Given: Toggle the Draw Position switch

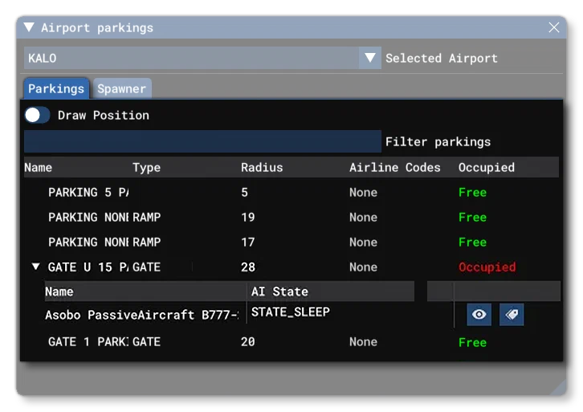Looking at the screenshot, I should click(x=37, y=115).
